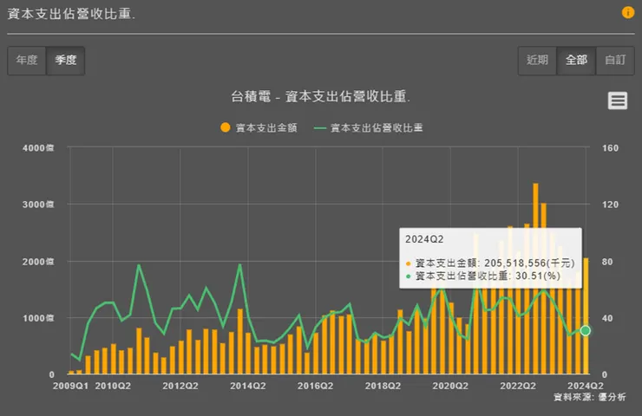Open the orange info icon

tap(627, 12)
